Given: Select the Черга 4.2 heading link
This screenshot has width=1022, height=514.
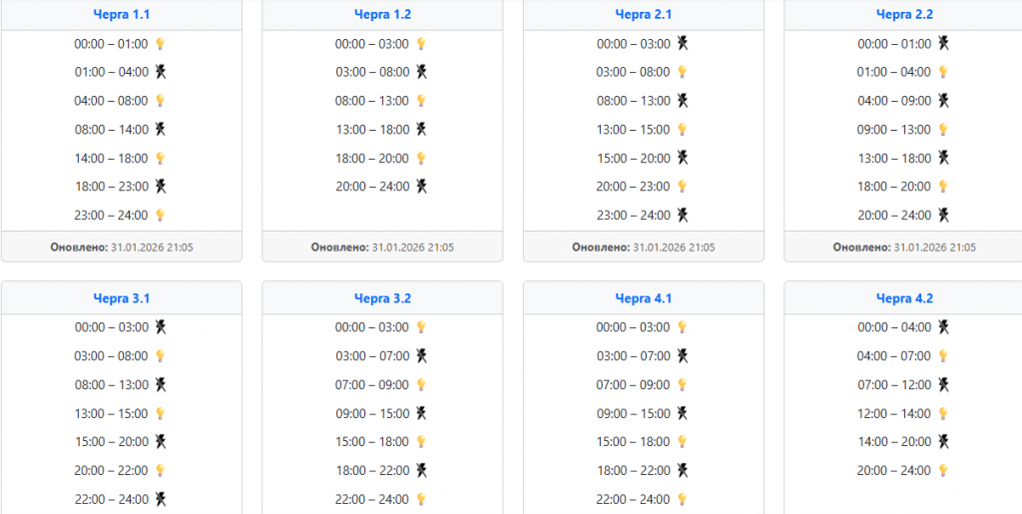Looking at the screenshot, I should pos(904,298).
